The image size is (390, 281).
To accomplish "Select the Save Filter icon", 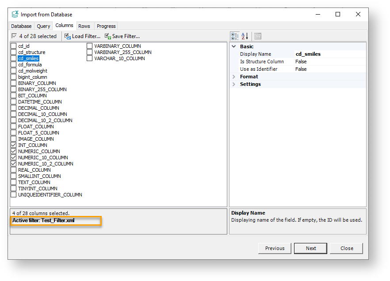I will click(x=108, y=36).
